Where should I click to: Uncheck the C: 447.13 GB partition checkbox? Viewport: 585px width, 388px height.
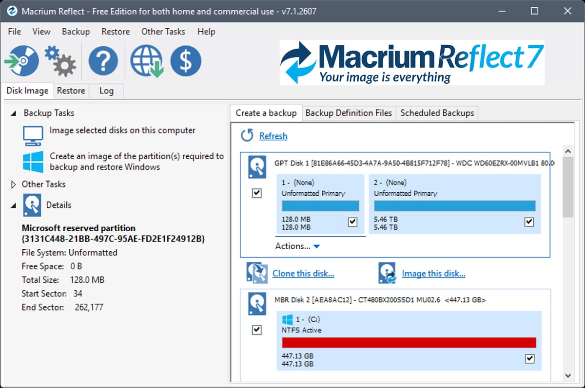530,359
